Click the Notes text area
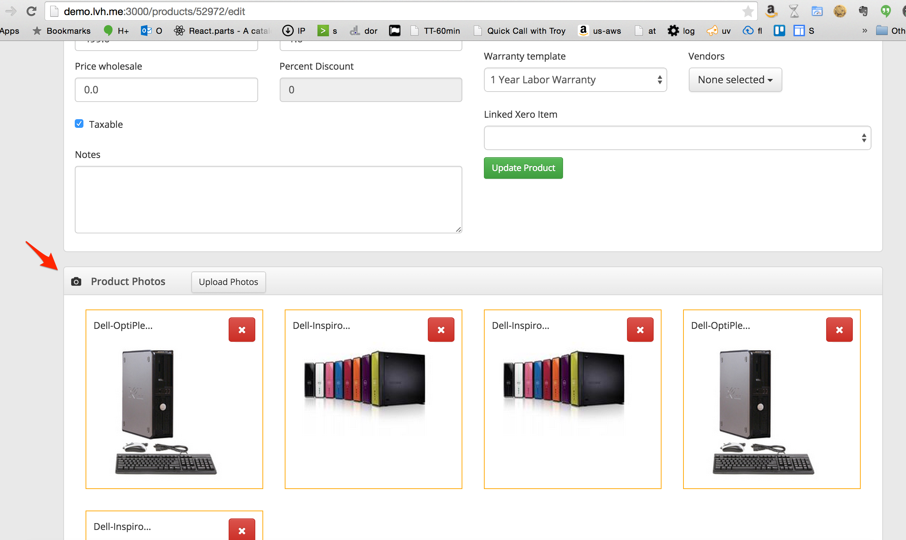Image resolution: width=906 pixels, height=540 pixels. pyautogui.click(x=268, y=199)
